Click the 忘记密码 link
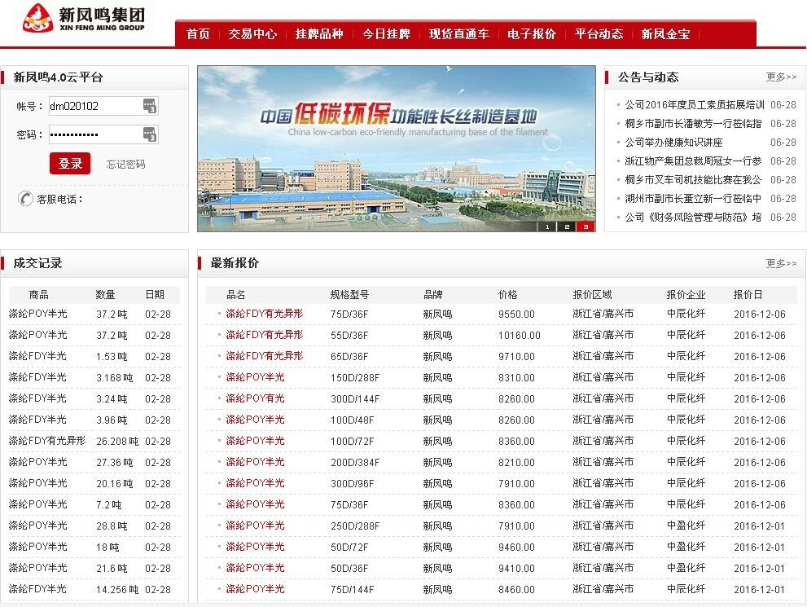 coord(125,165)
